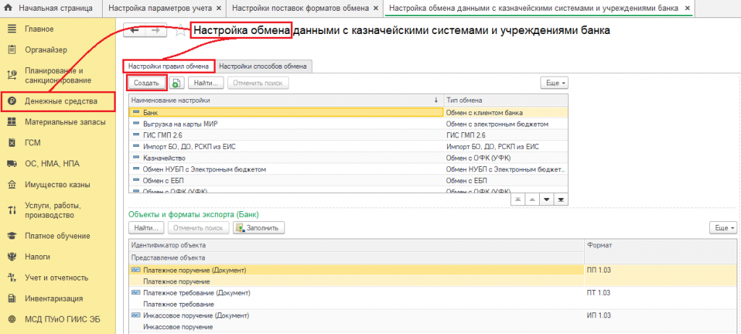
Task: Select the Банк settings row
Action: click(x=348, y=113)
